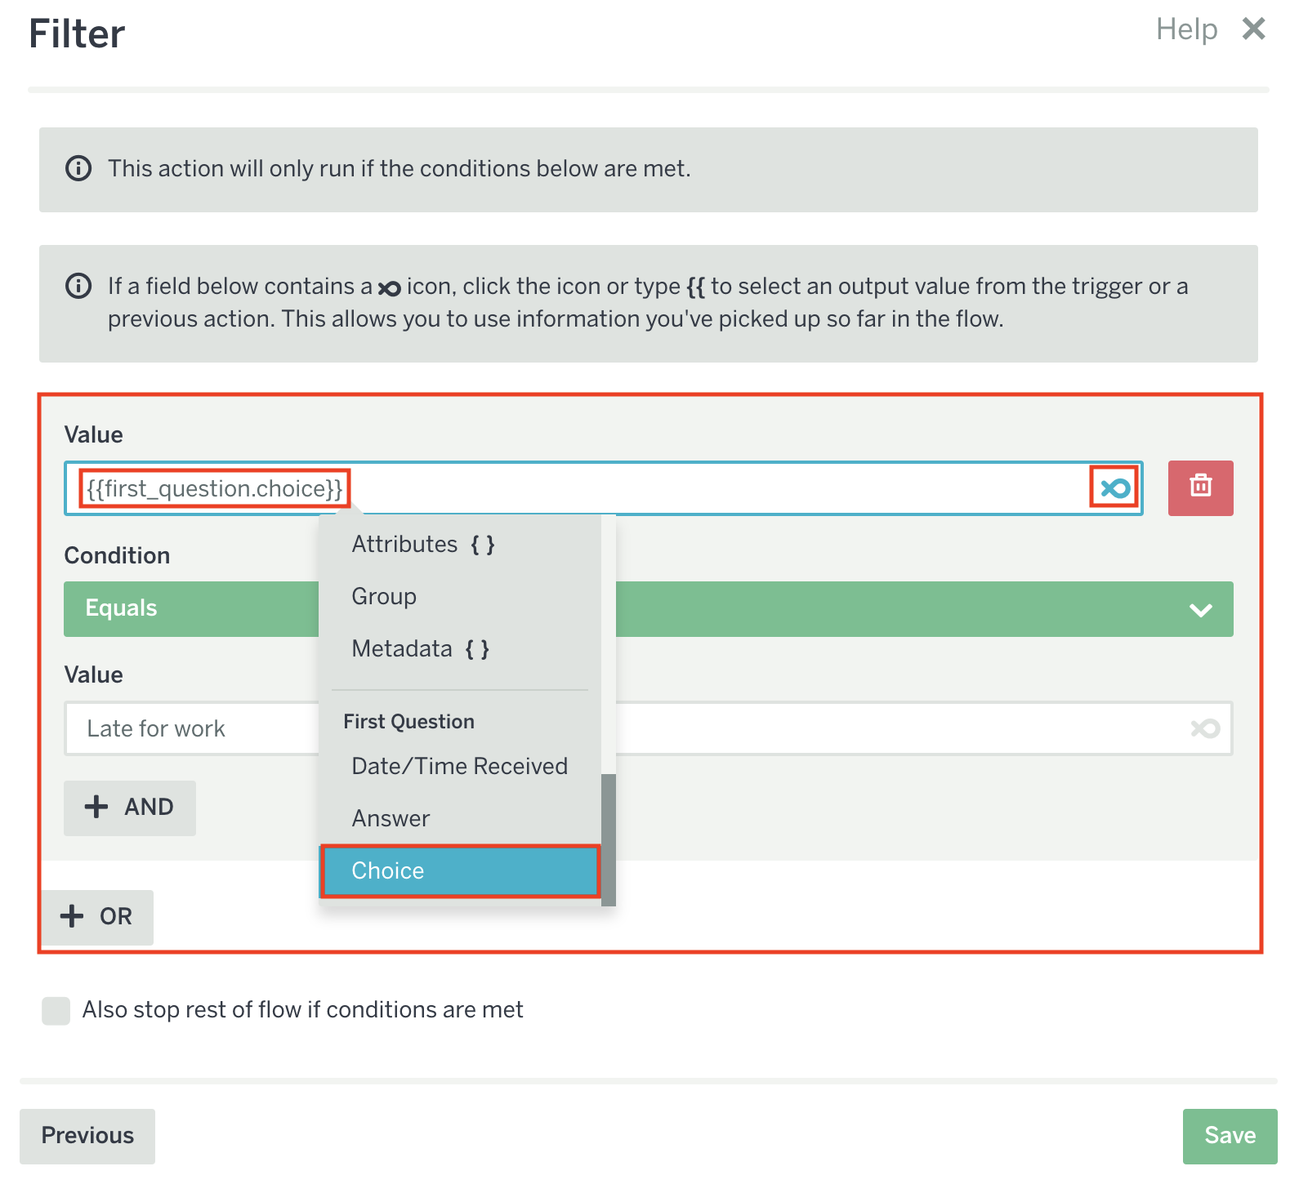Delete the condition with the red trash icon
This screenshot has height=1184, width=1299.
pos(1200,488)
